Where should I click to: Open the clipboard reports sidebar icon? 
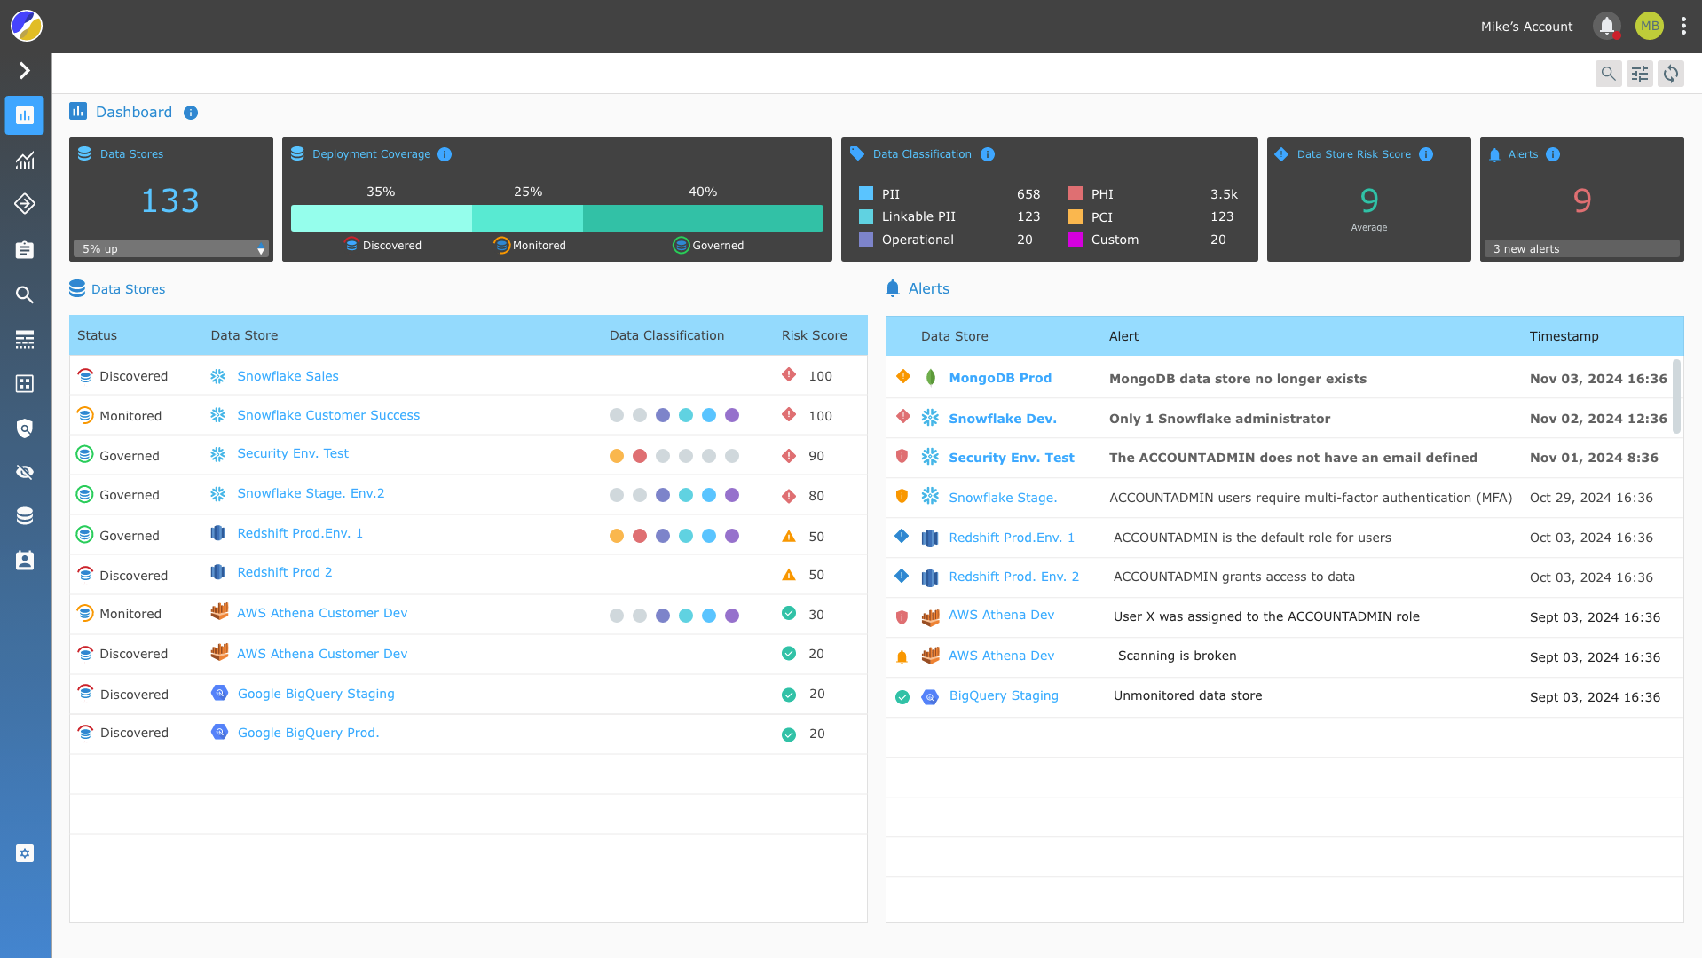(25, 250)
